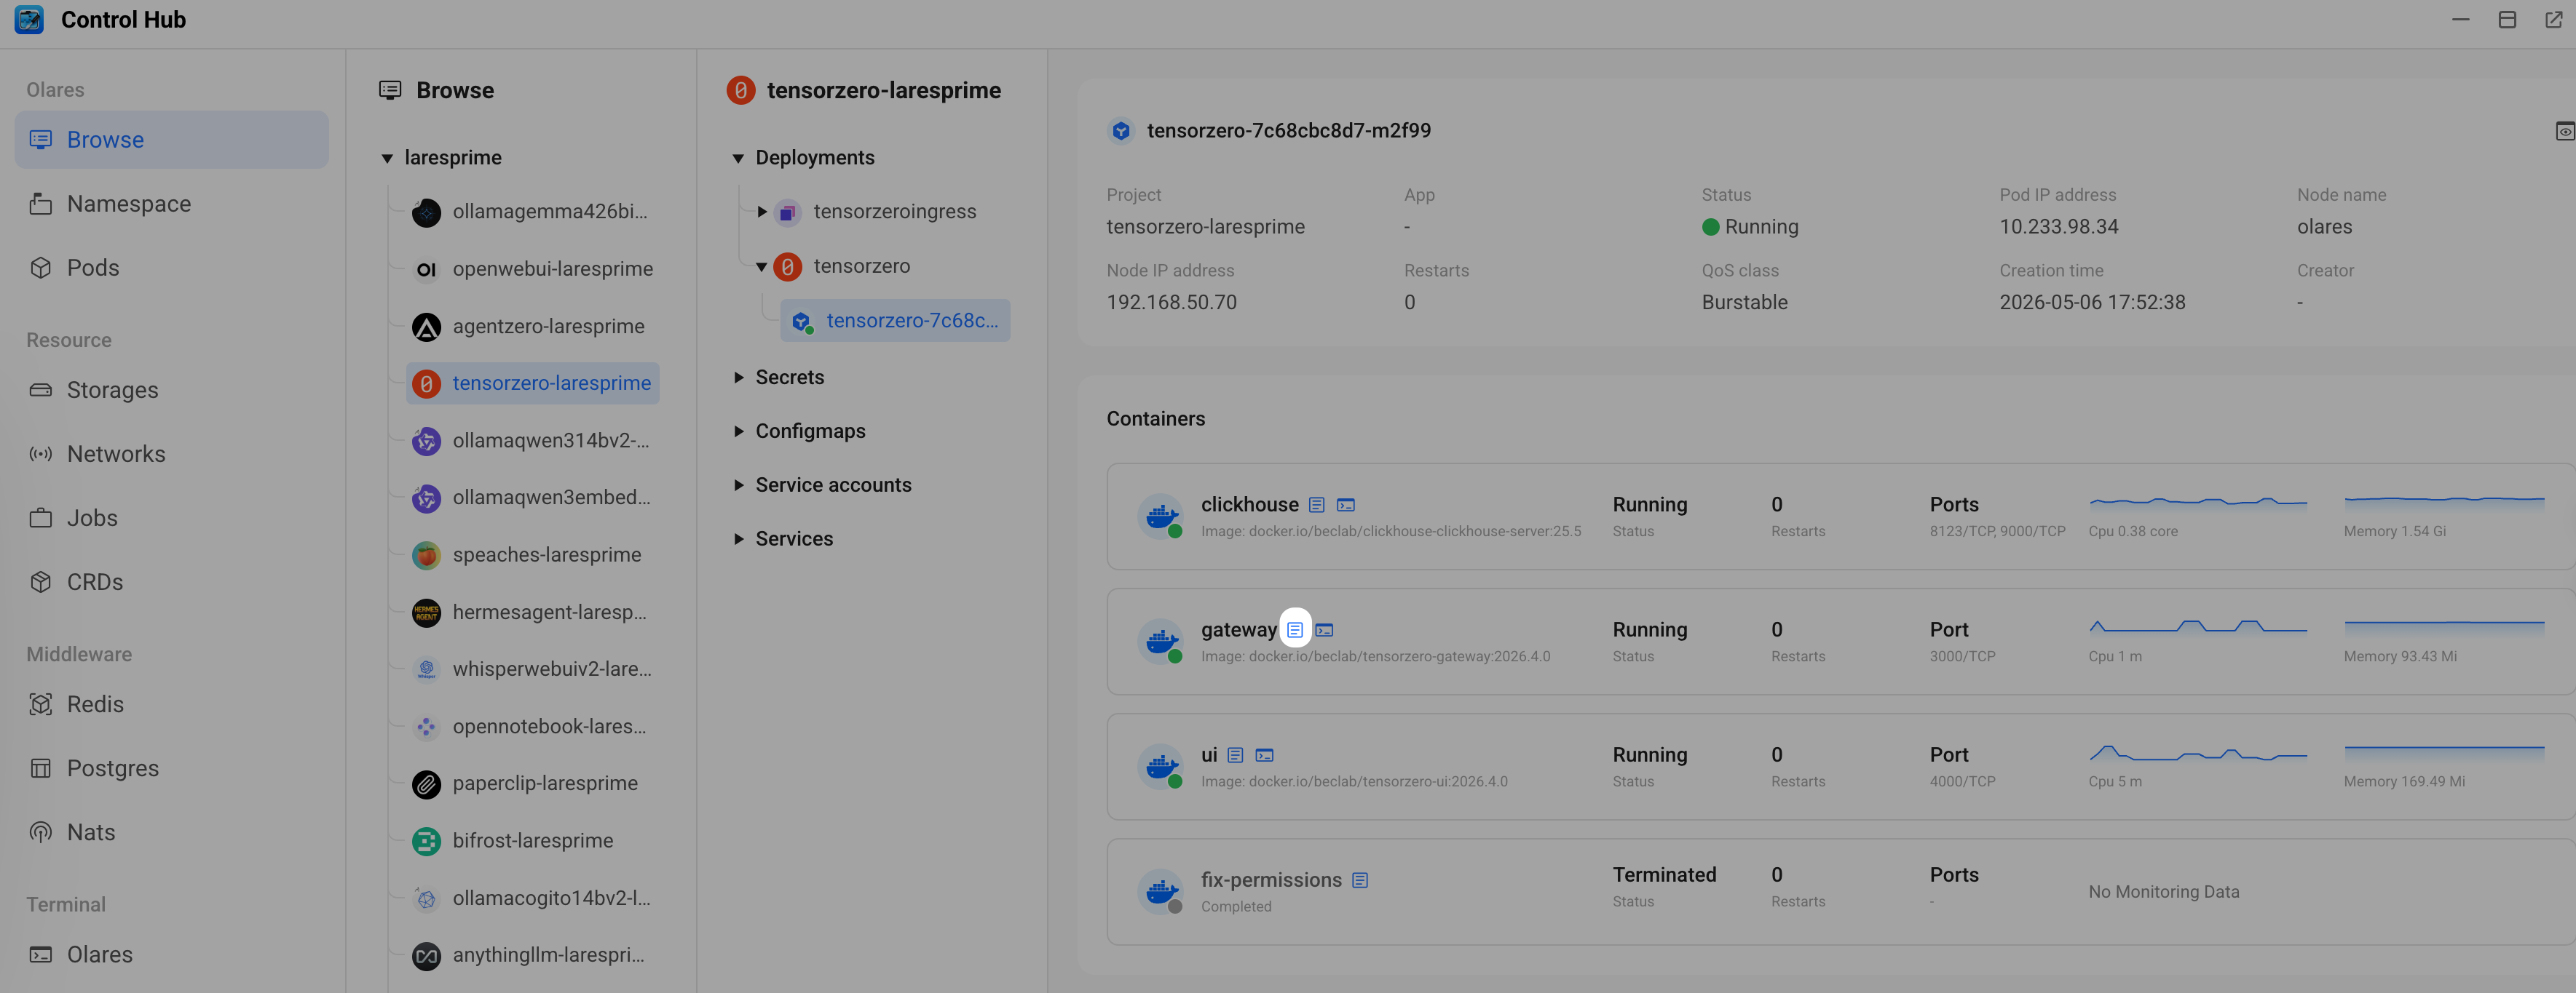The height and width of the screenshot is (993, 2576).
Task: Collapse the tensorzero deployment arrow
Action: click(x=762, y=267)
